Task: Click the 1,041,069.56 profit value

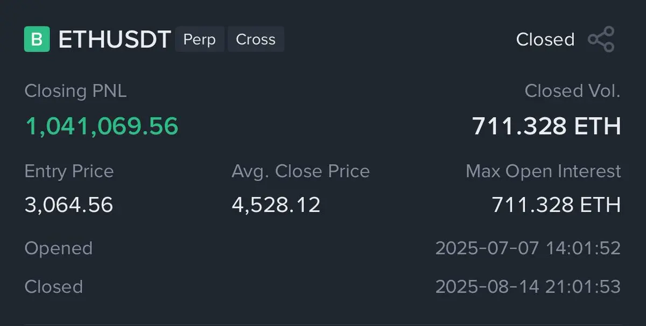Action: point(102,126)
